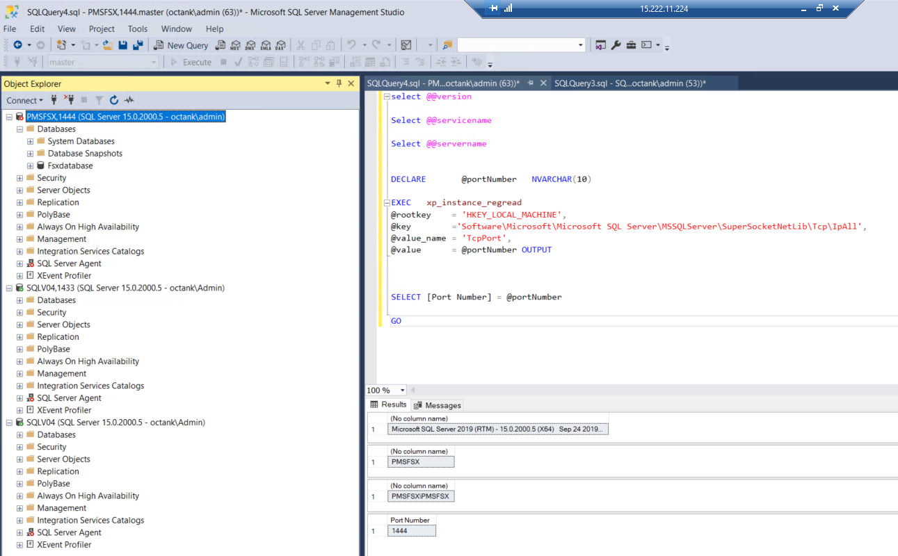
Task: Refresh the Object Explorer tree
Action: pyautogui.click(x=113, y=100)
